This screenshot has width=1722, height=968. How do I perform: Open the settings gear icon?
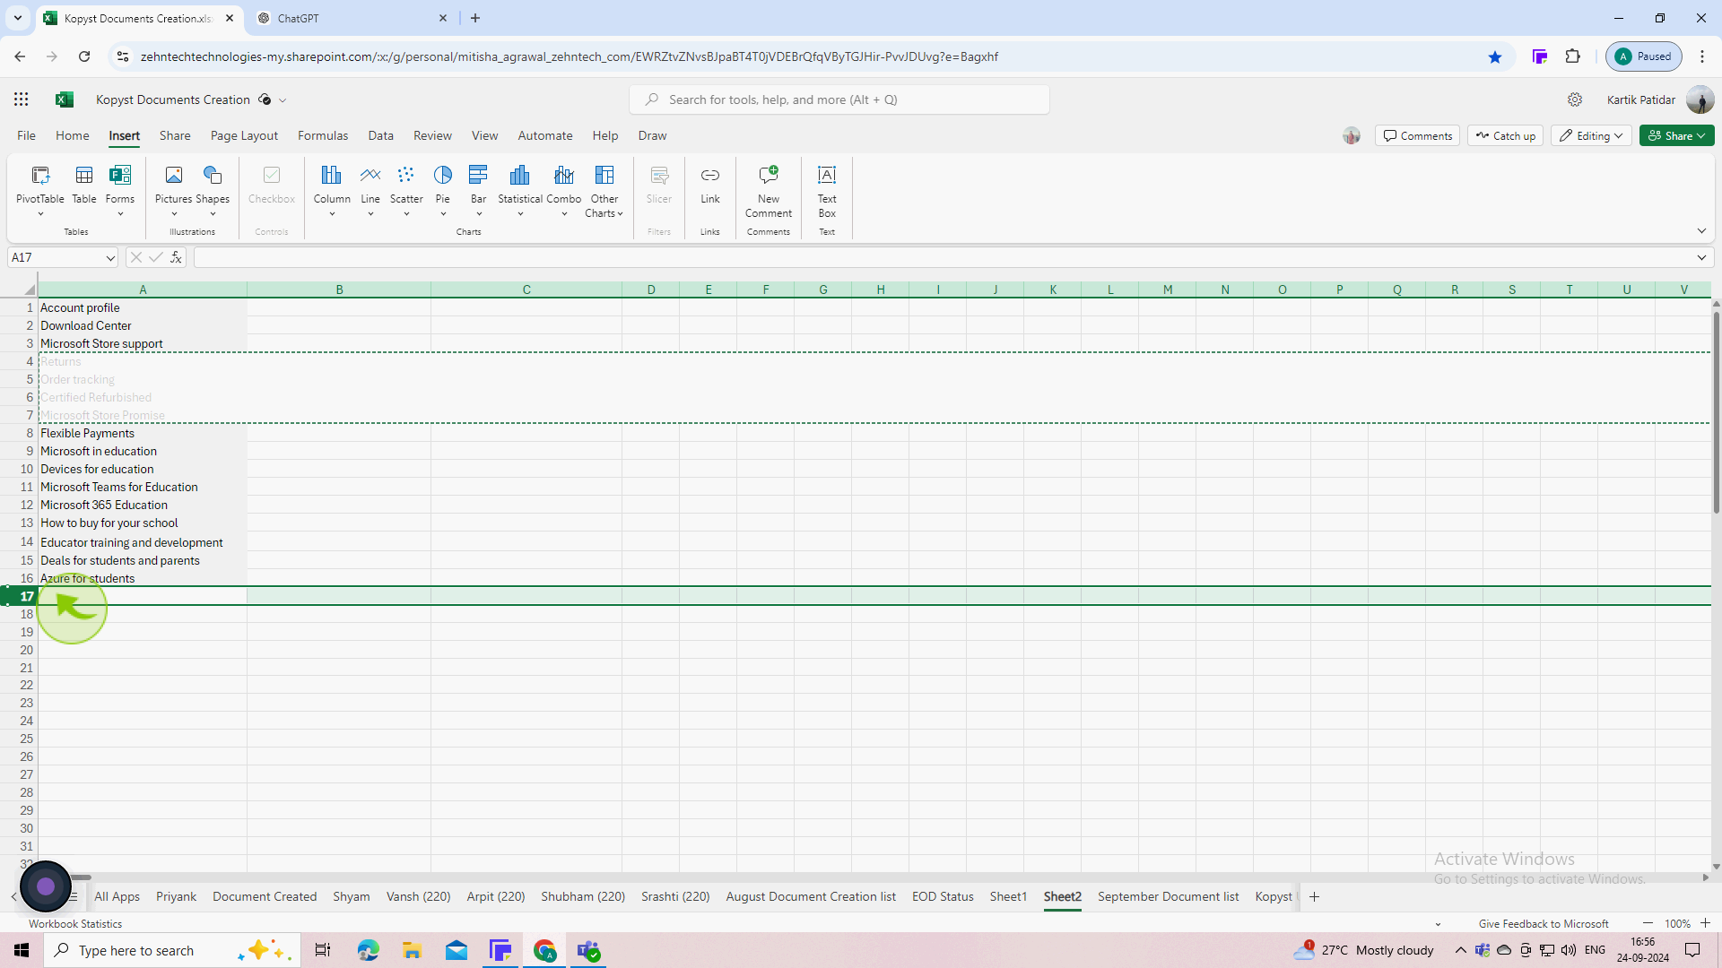click(x=1575, y=99)
